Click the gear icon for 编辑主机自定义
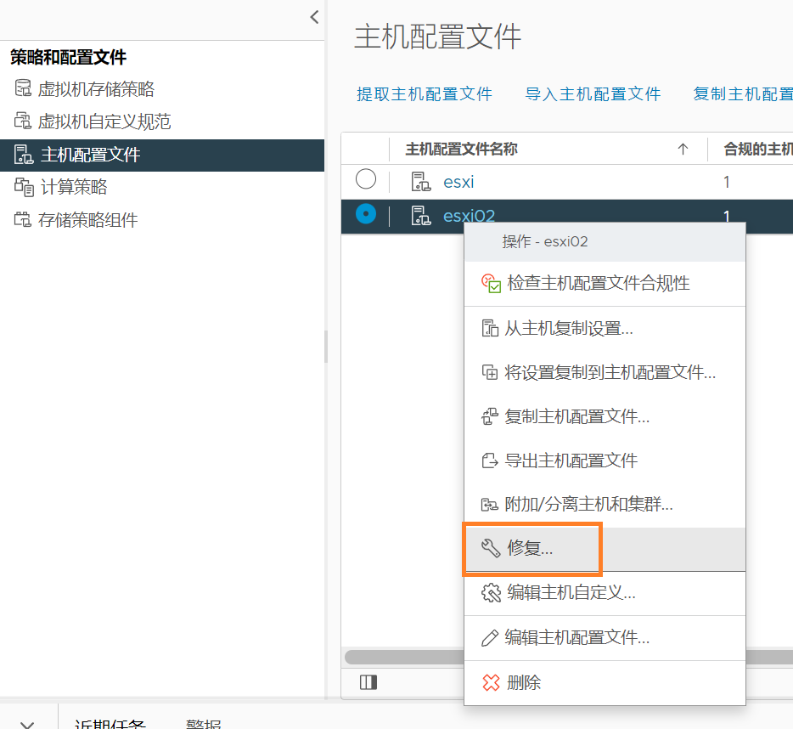Image resolution: width=793 pixels, height=729 pixels. [490, 593]
